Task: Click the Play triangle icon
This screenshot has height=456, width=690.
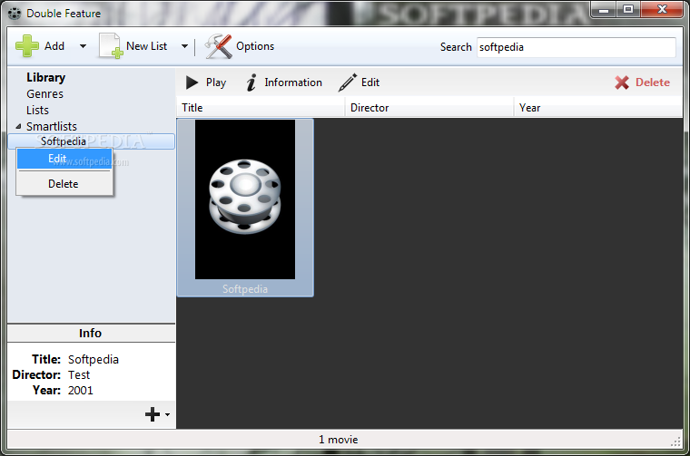Action: (192, 82)
